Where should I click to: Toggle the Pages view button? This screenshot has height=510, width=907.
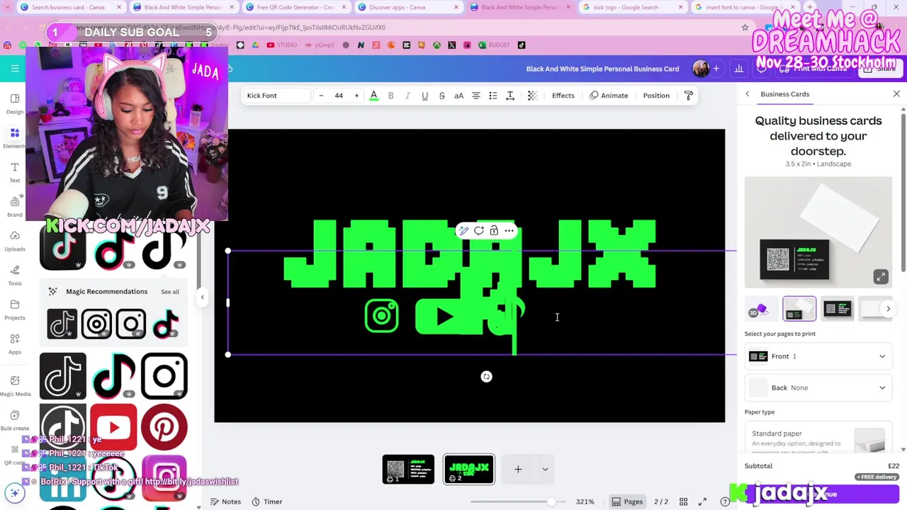(x=627, y=501)
